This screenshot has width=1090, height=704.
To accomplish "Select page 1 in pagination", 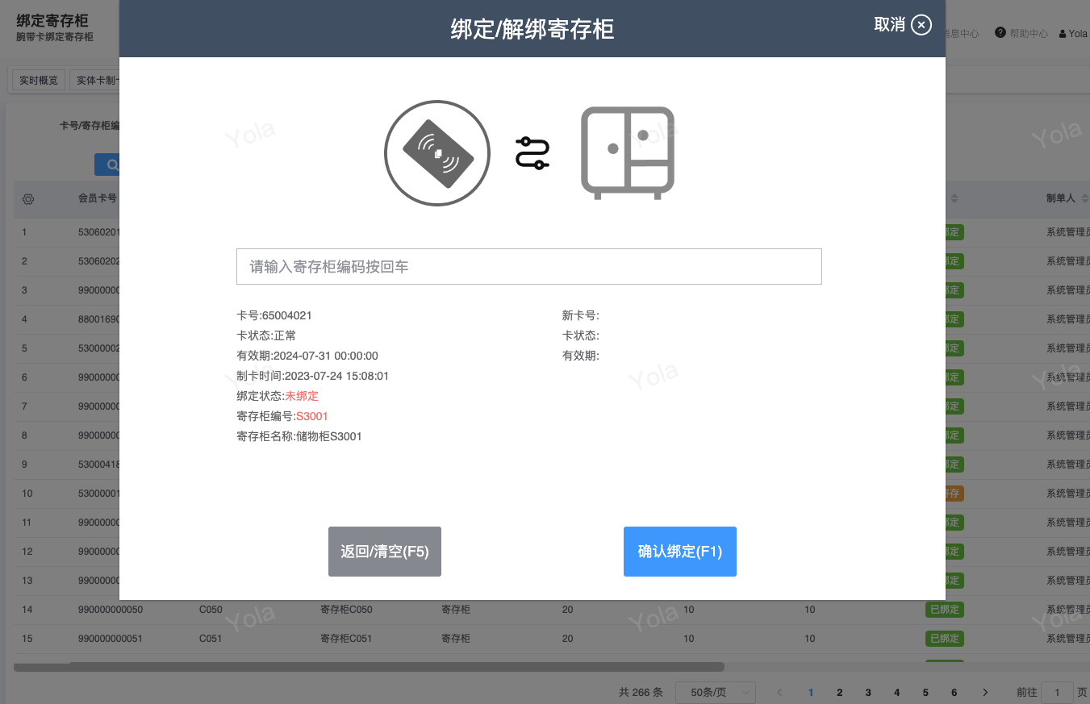I will tap(811, 693).
